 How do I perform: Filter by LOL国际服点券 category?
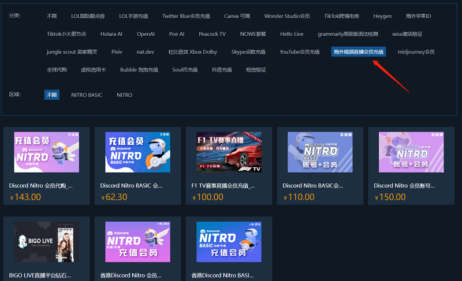coord(88,16)
